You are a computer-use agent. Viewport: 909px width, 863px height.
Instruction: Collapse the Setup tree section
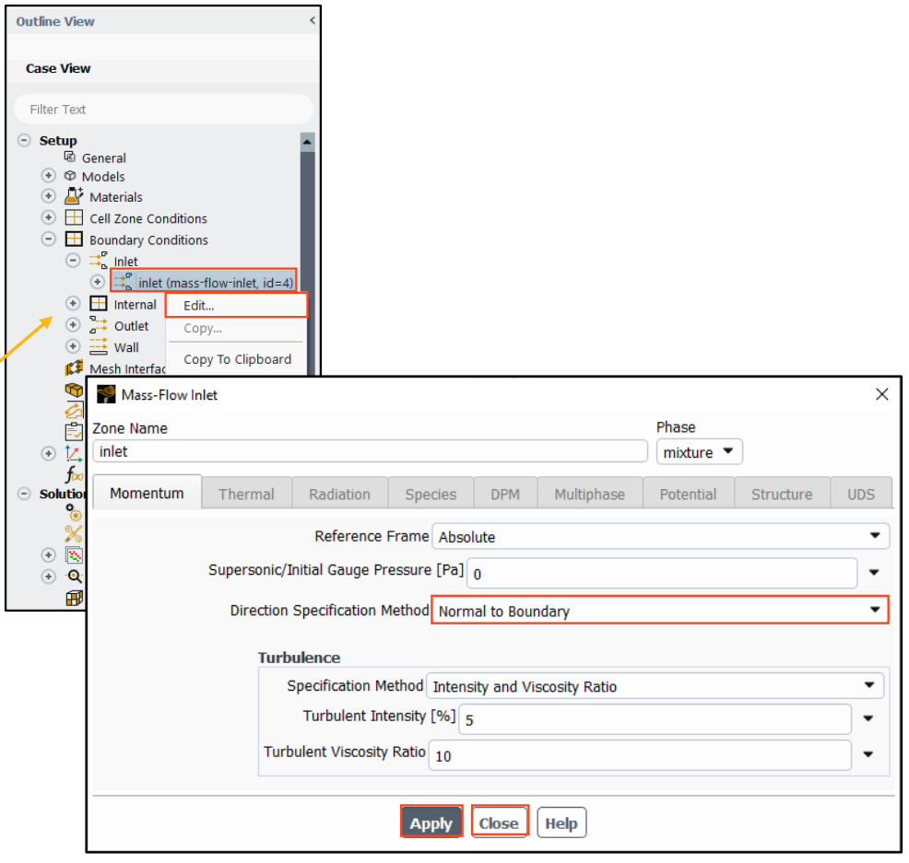[24, 141]
